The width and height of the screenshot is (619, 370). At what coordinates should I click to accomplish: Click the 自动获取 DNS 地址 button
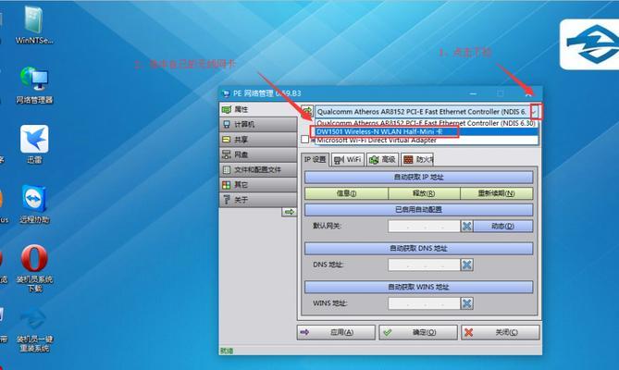(x=418, y=248)
